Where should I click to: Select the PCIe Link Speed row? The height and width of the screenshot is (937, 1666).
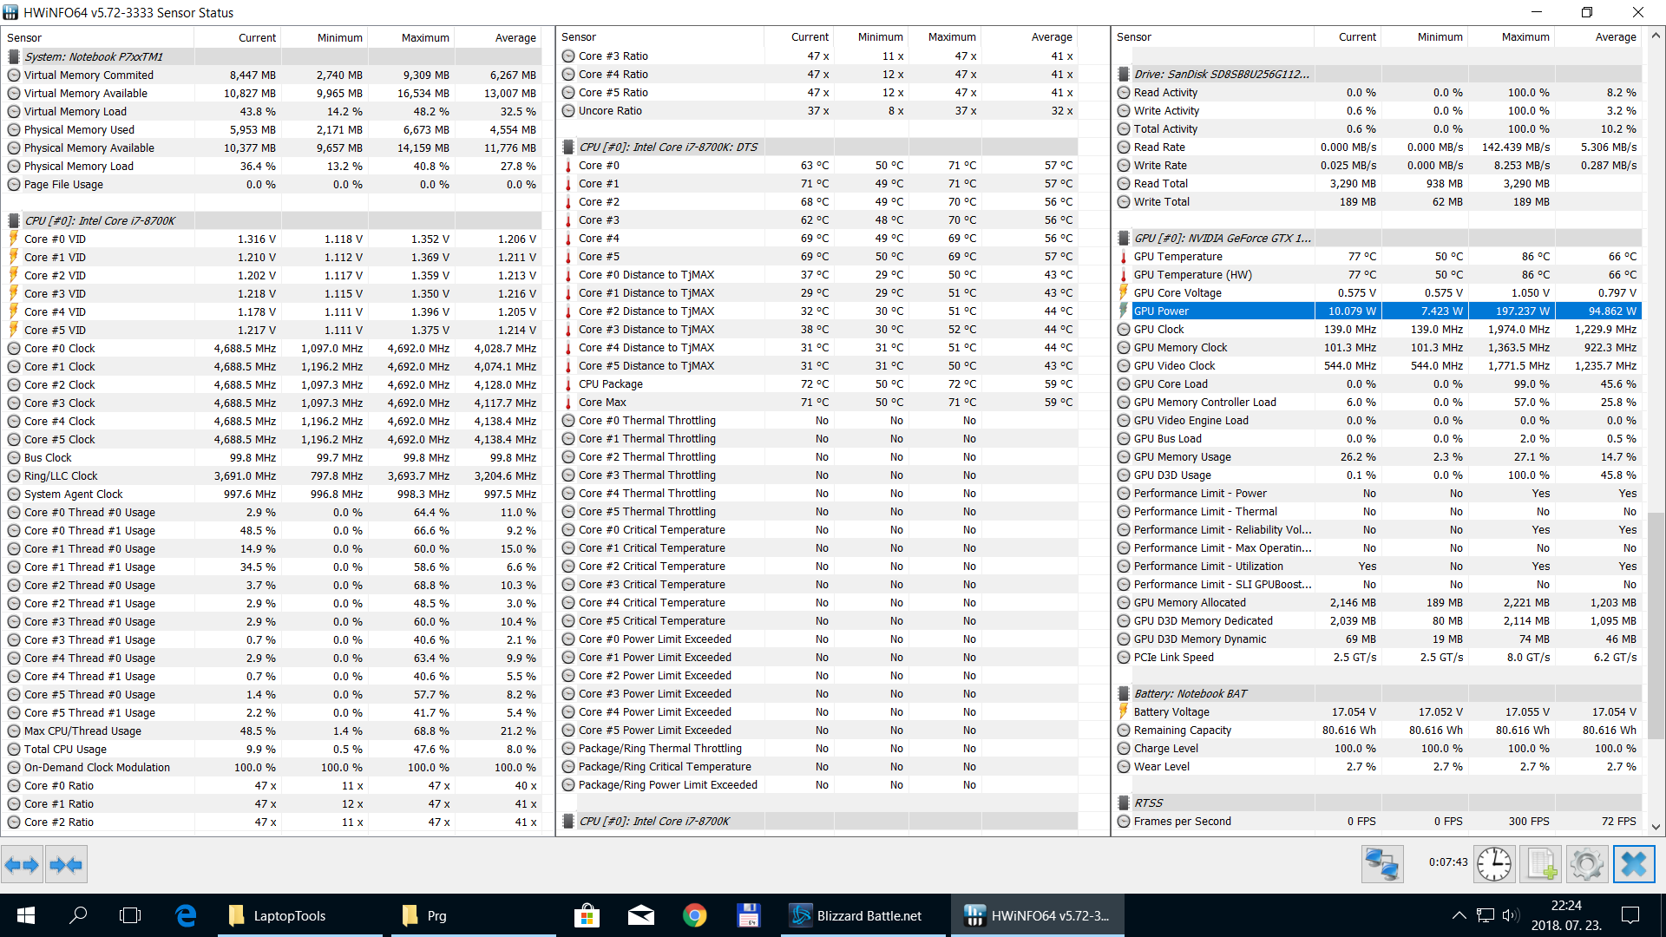point(1377,657)
